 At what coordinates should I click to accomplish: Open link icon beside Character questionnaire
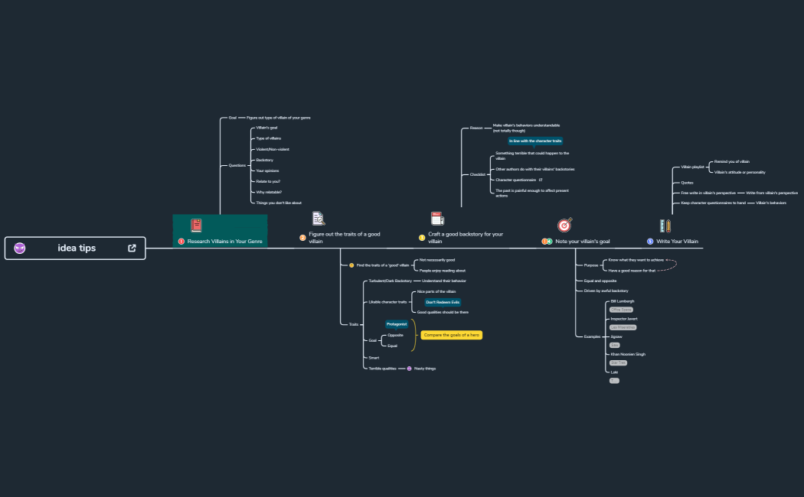pyautogui.click(x=541, y=180)
